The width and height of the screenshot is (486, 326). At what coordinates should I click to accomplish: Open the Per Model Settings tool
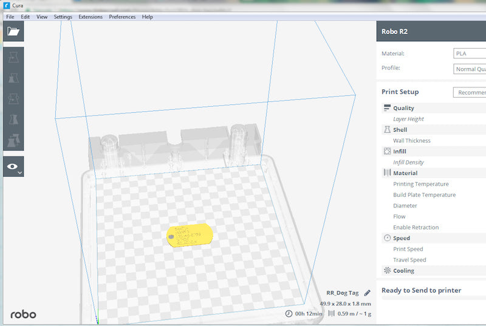[x=14, y=140]
